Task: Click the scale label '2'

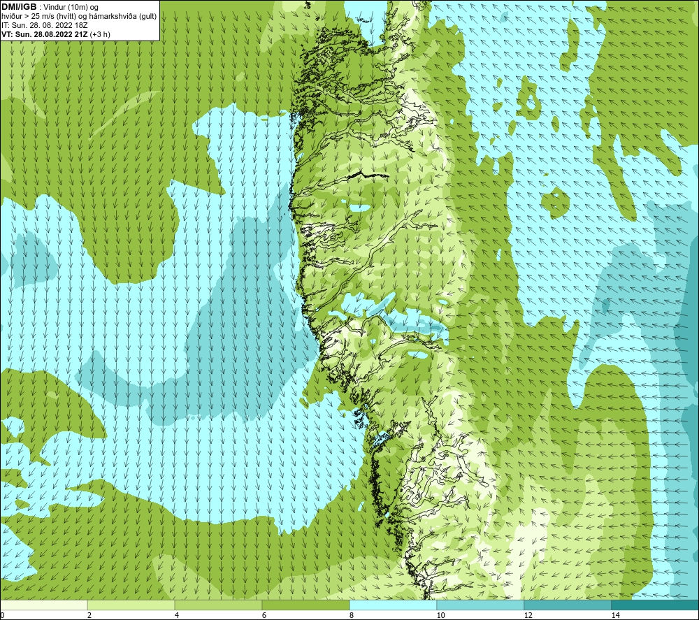Action: pos(89,615)
